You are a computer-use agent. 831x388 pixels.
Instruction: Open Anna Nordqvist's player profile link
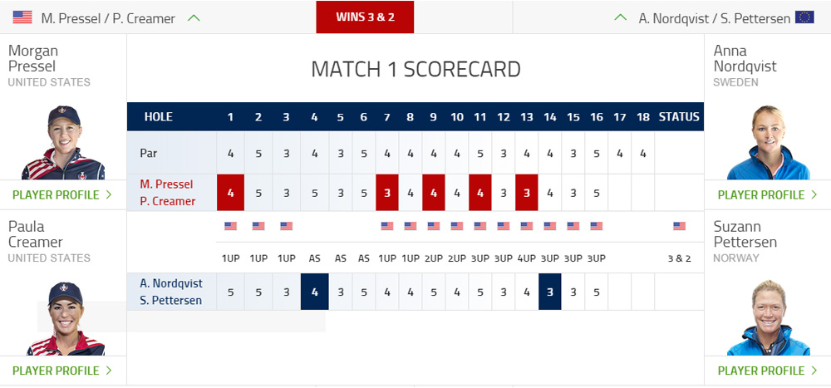pos(768,195)
